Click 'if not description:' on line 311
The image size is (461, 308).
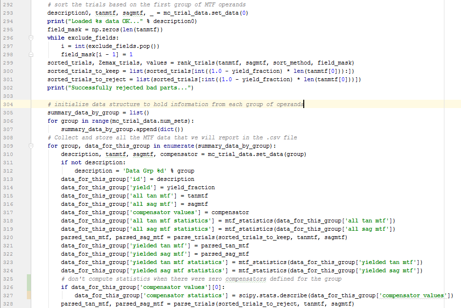(93, 162)
